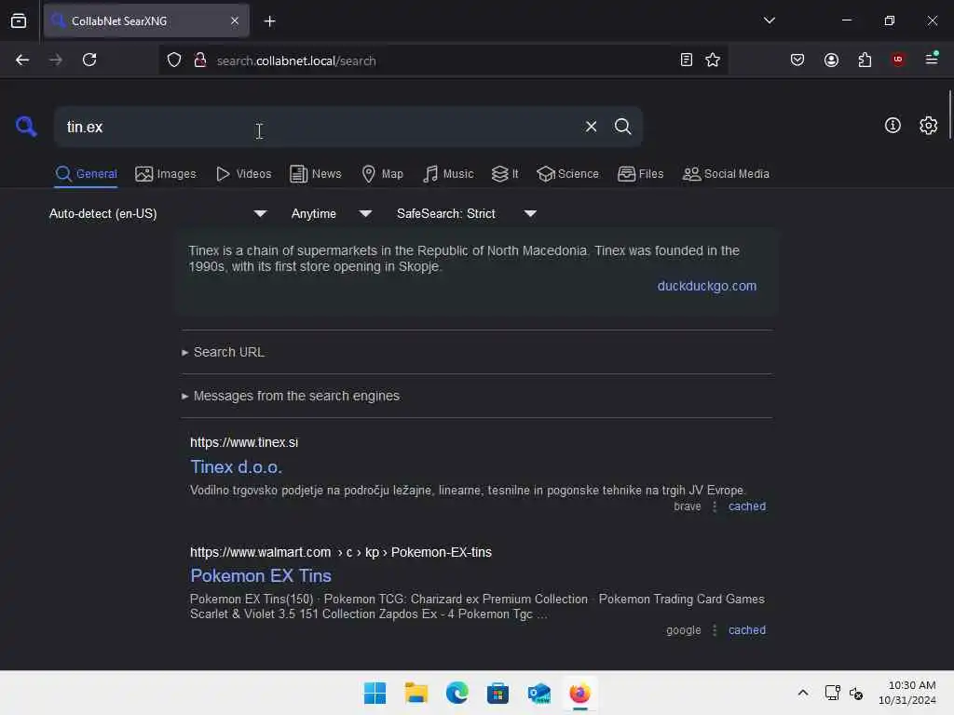This screenshot has width=954, height=715.
Task: Toggle reader view icon in address bar
Action: 687,60
